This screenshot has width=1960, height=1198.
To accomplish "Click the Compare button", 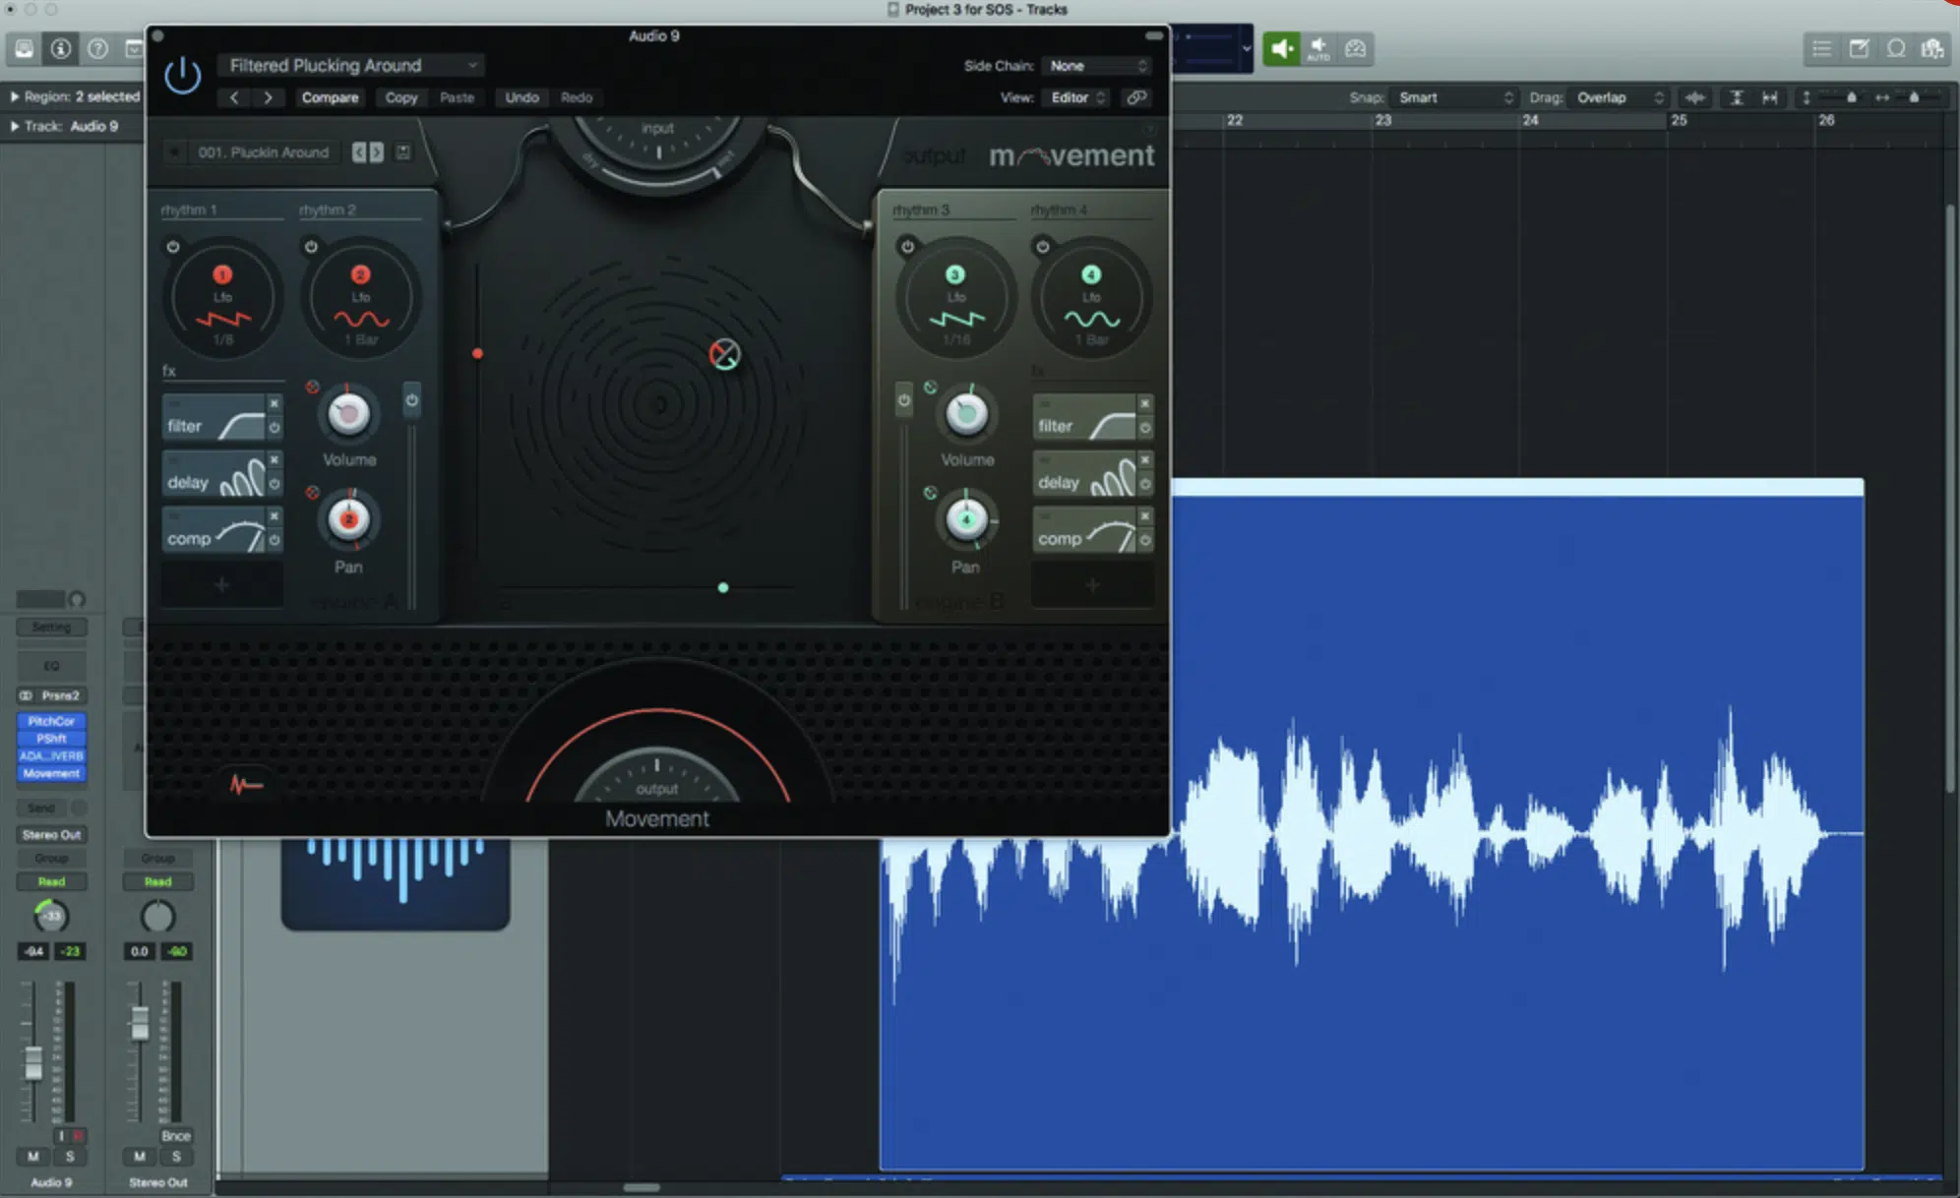I will coord(330,97).
